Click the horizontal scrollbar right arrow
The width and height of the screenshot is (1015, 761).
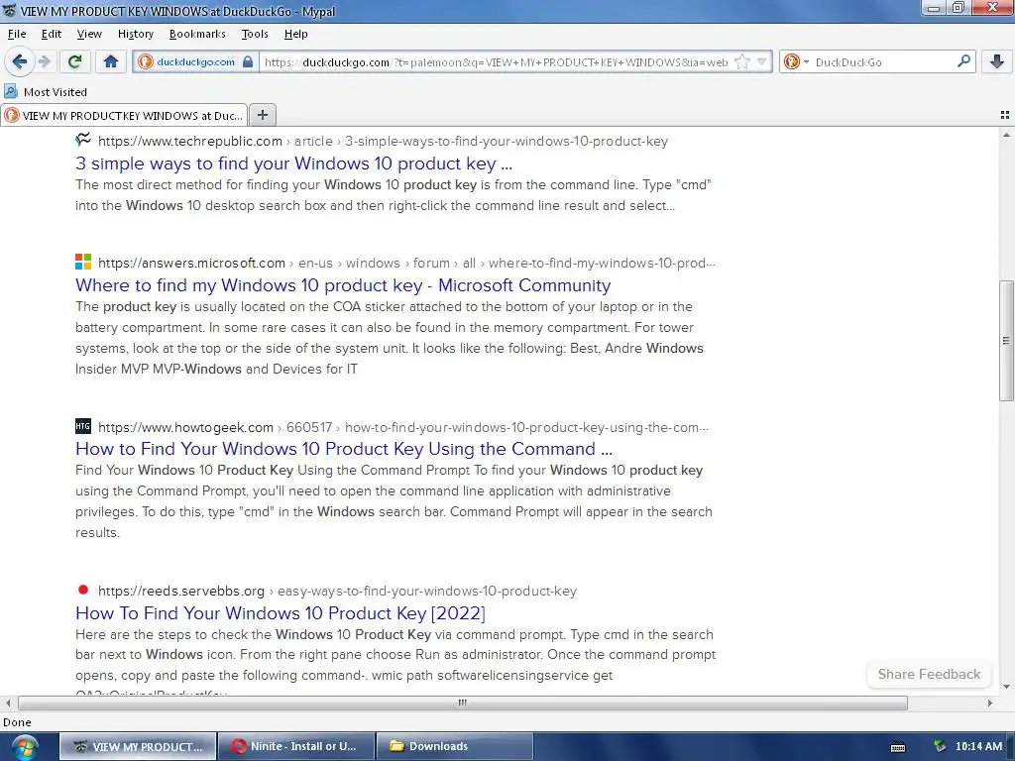990,703
